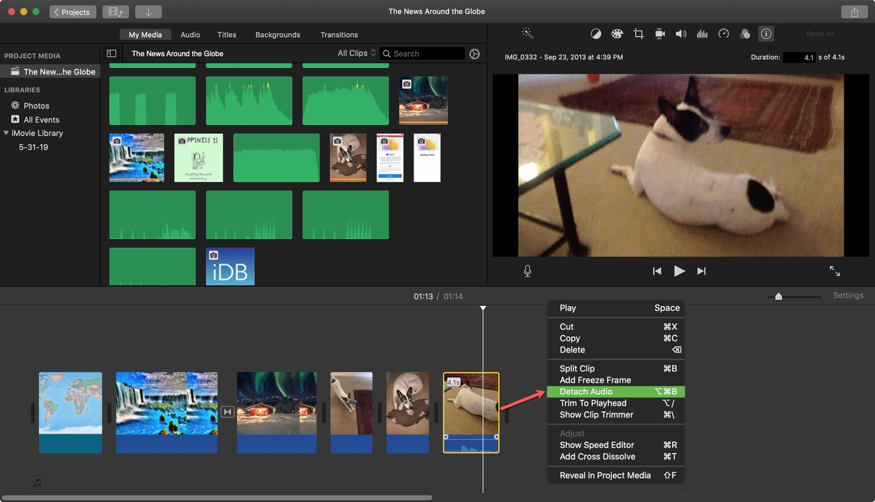Screen dimensions: 875x502
Task: Open the noise reduction equalizer controls
Action: [702, 33]
